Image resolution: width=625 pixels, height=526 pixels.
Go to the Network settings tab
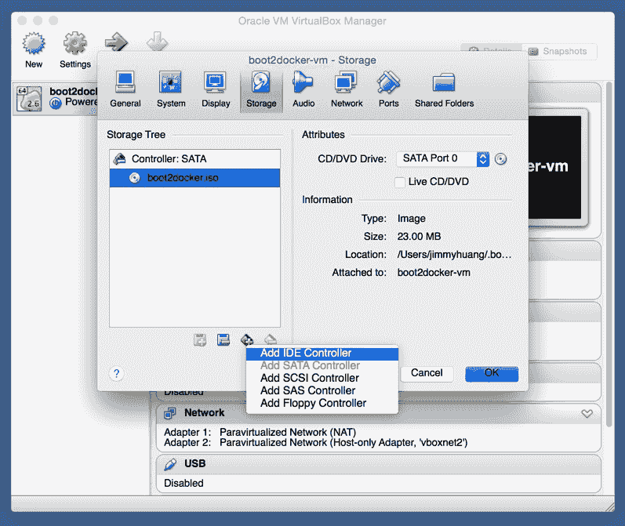coord(347,89)
